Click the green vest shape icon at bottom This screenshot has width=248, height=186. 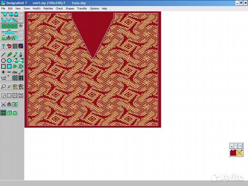click(15, 113)
